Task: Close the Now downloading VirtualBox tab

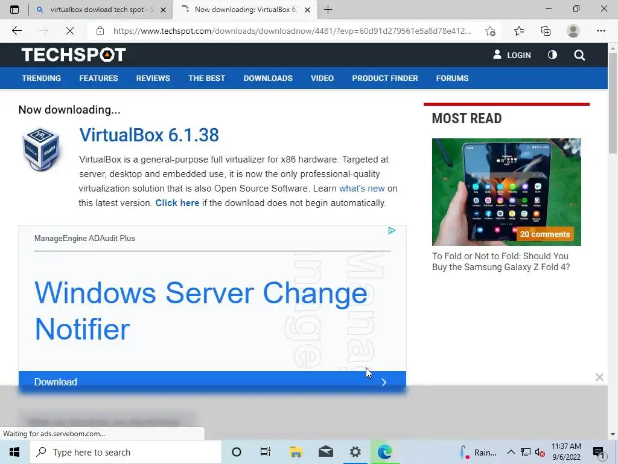Action: coord(308,10)
